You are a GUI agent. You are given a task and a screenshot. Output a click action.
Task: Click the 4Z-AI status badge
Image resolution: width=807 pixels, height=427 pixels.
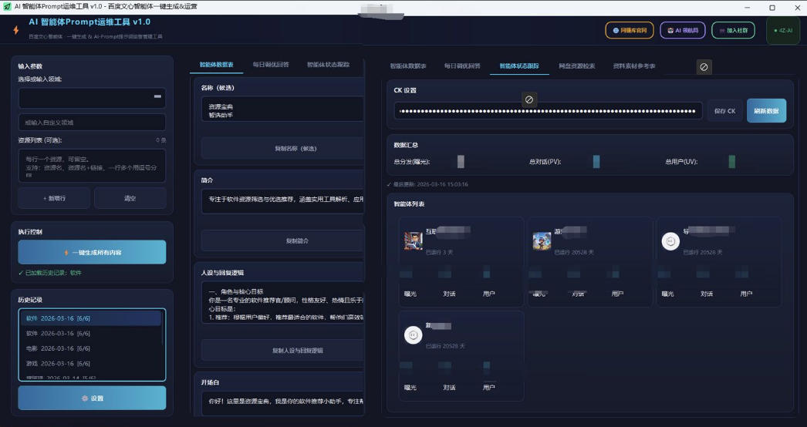coord(783,30)
